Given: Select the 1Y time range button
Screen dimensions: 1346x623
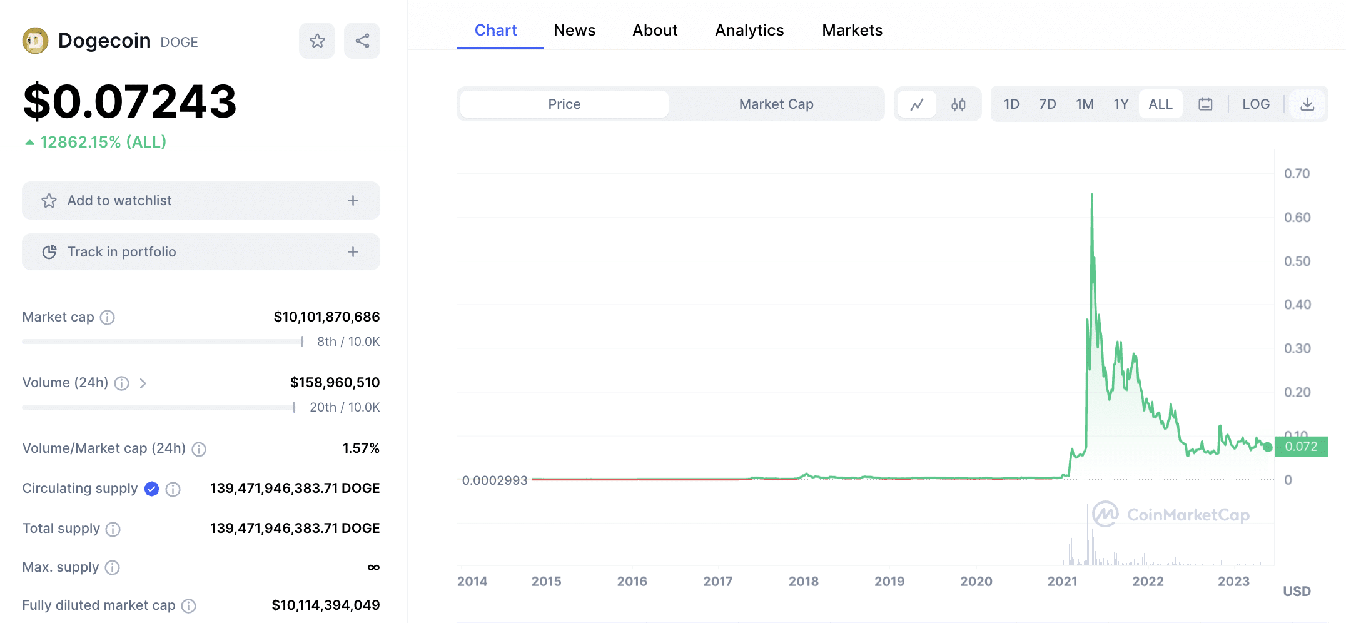Looking at the screenshot, I should [x=1121, y=104].
